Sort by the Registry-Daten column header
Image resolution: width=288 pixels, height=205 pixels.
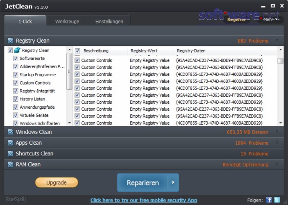point(191,51)
